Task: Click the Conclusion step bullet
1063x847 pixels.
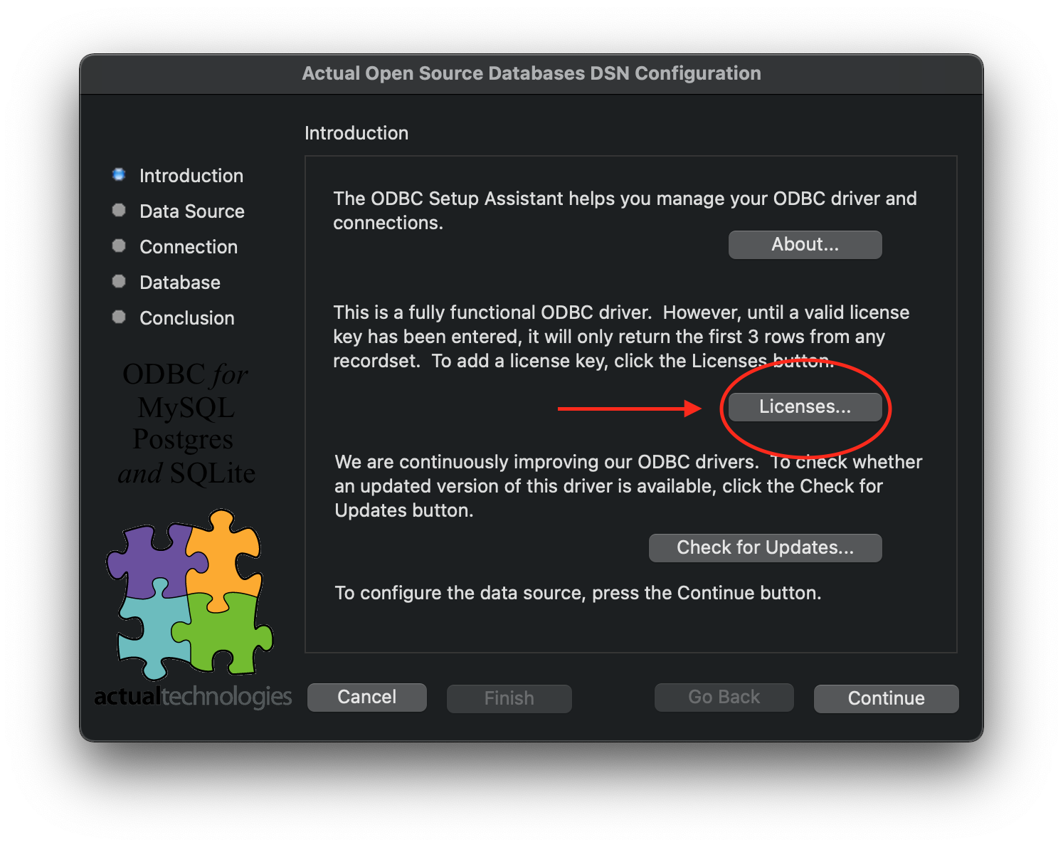Action: pos(119,317)
